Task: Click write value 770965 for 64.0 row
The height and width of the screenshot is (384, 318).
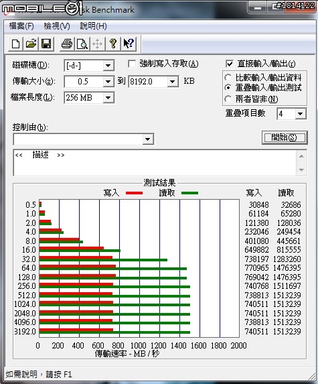Action: click(x=256, y=268)
